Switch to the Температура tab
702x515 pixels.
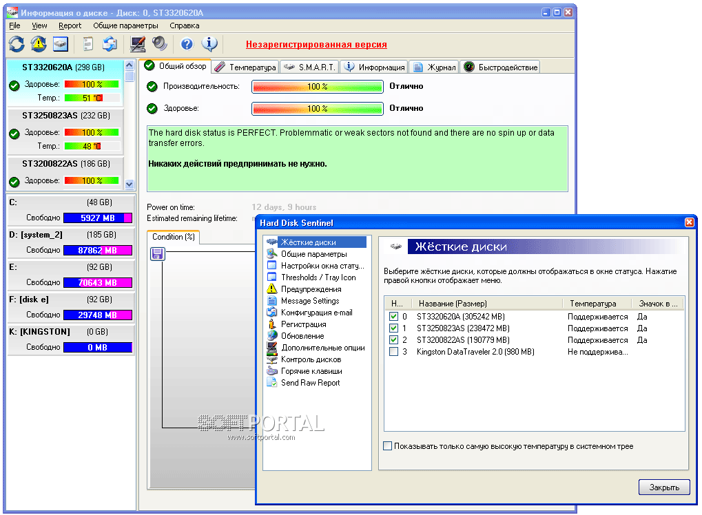(246, 67)
